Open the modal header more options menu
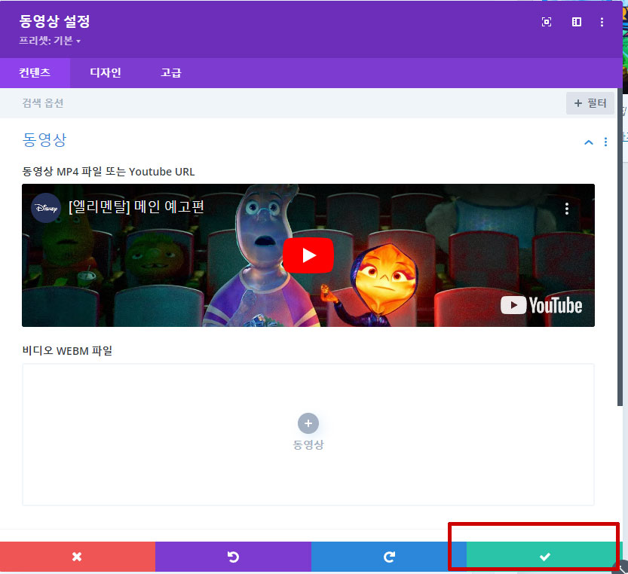The height and width of the screenshot is (574, 628). click(602, 22)
